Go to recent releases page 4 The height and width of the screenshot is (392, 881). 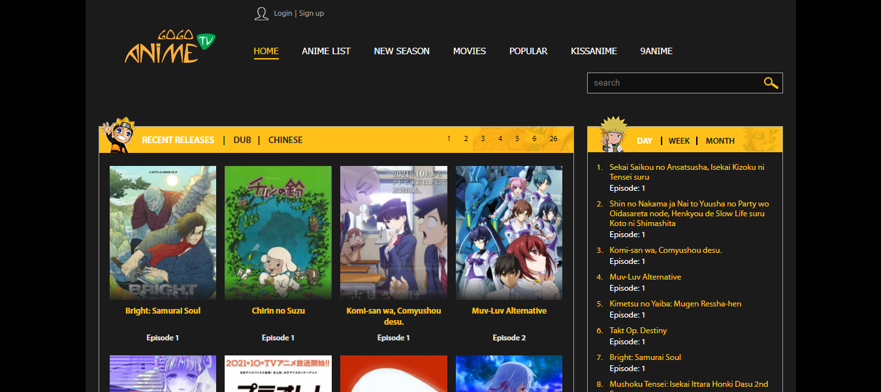(x=500, y=139)
